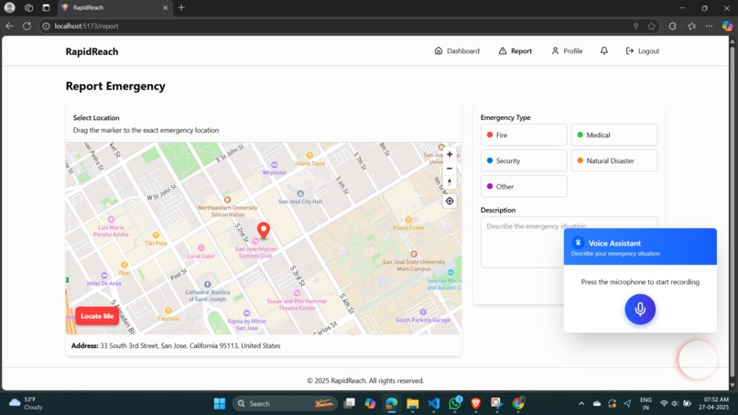Open Visual Studio Code from taskbar
Image resolution: width=738 pixels, height=415 pixels.
point(434,404)
